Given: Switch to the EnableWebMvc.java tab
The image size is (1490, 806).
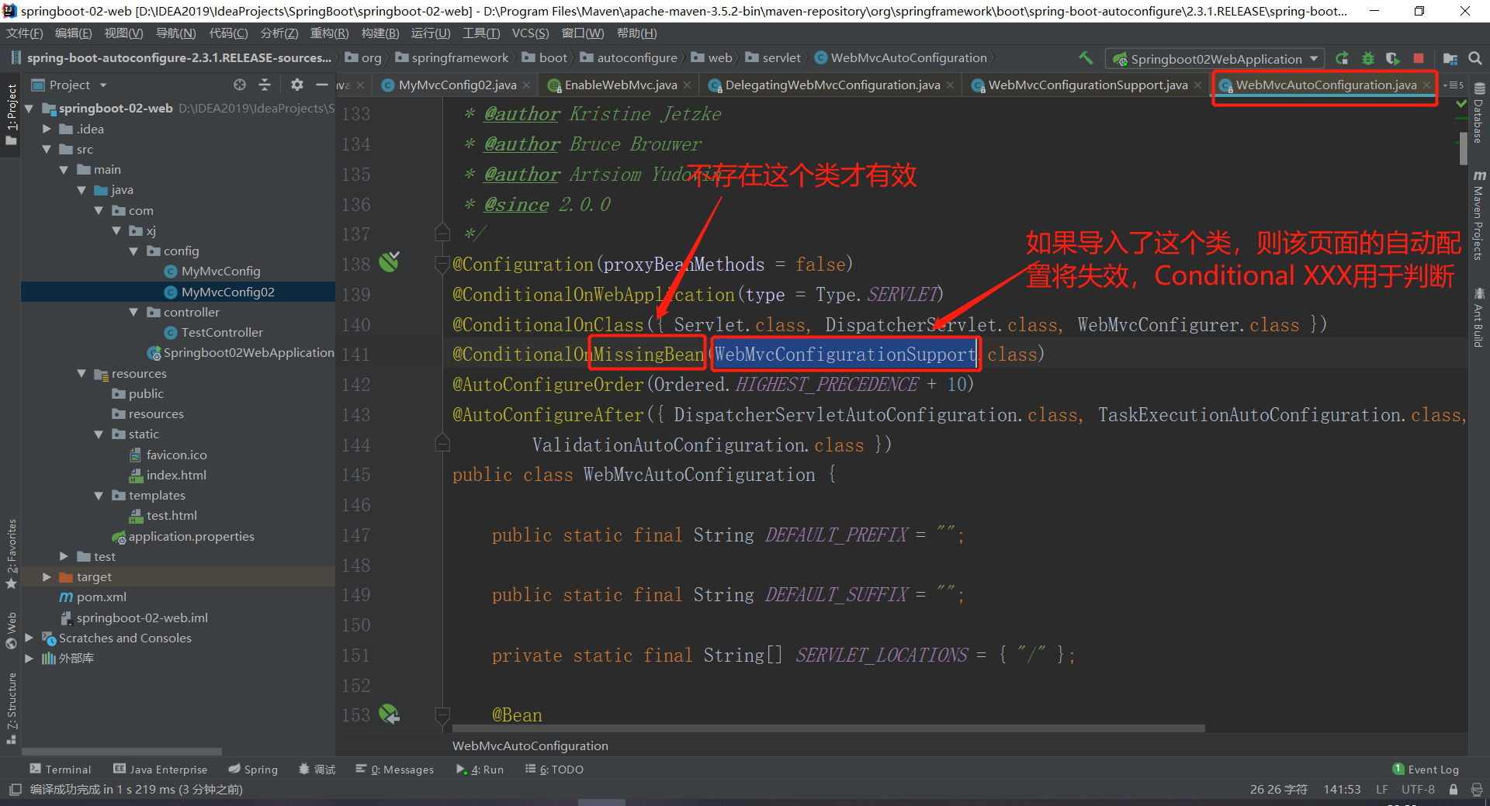Looking at the screenshot, I should [x=619, y=85].
